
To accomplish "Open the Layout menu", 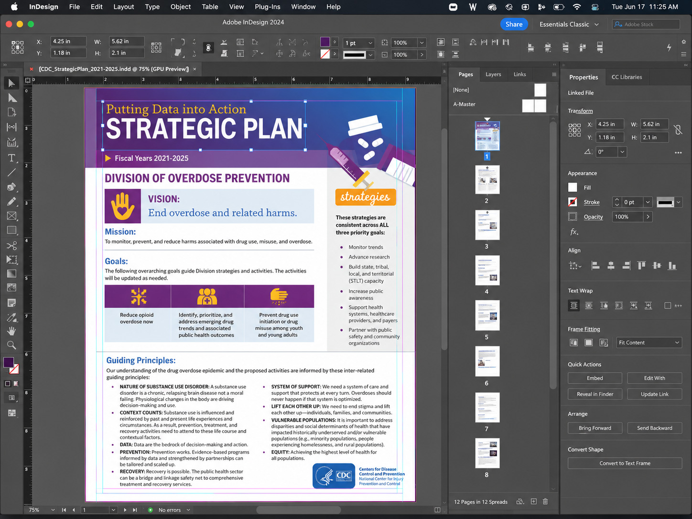I will point(124,7).
